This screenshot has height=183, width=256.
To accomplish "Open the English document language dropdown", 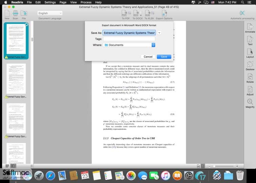I will [50, 13].
